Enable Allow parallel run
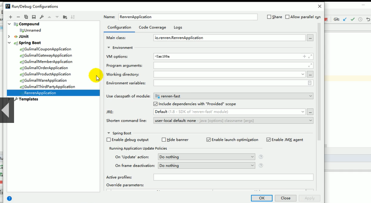This screenshot has height=203, width=371. coord(287,17)
